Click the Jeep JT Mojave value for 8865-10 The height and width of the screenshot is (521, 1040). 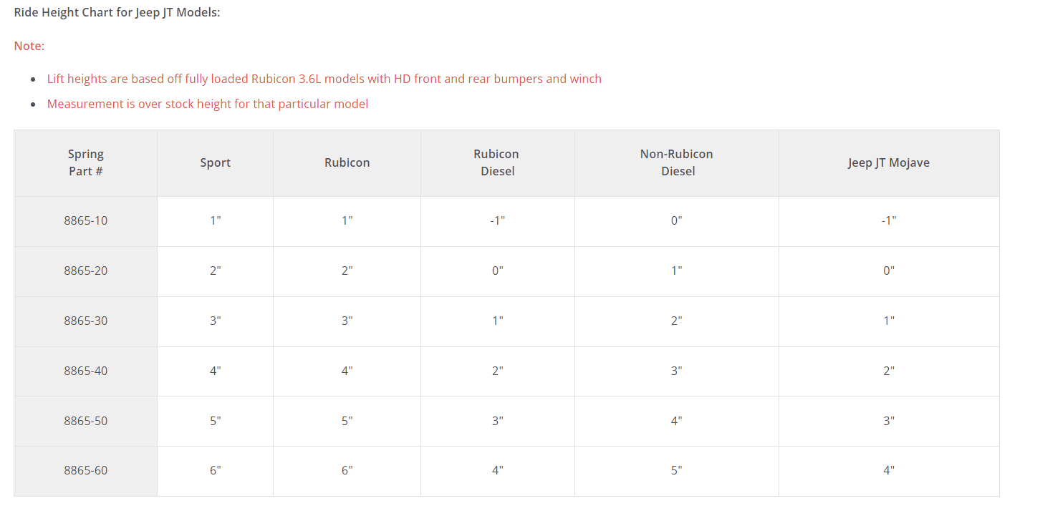coord(889,221)
